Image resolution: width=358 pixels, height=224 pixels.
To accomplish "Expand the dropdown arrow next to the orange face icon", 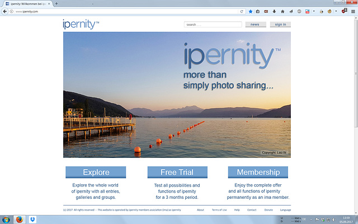I will point(336,11).
